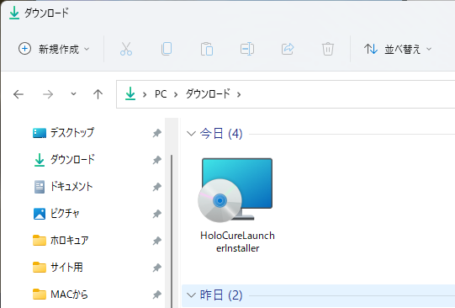
Task: Go up one folder level
Action: pos(98,94)
